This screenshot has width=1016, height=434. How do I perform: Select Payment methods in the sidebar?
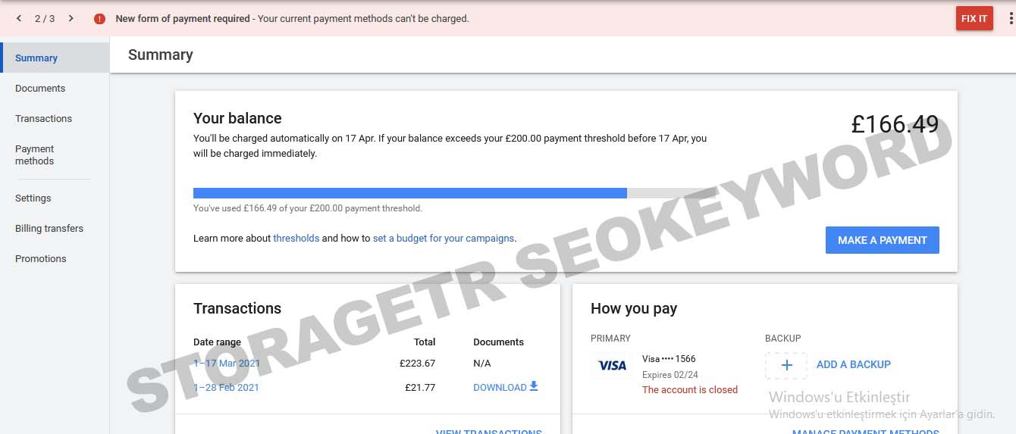click(35, 155)
